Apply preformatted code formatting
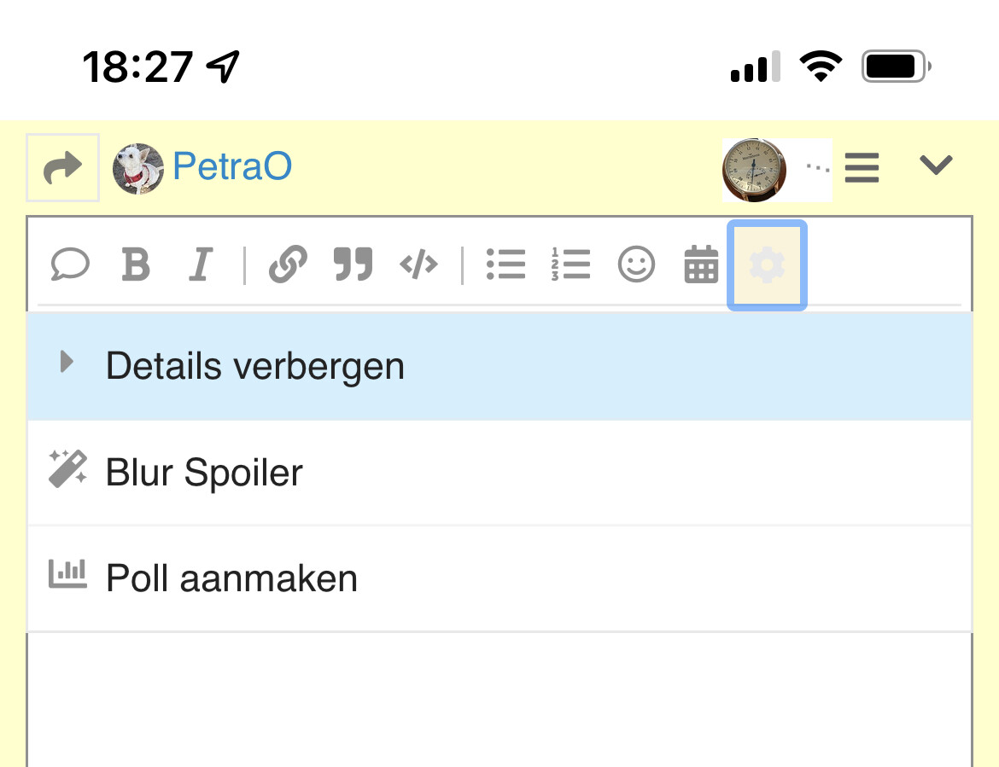The height and width of the screenshot is (767, 999). (418, 264)
